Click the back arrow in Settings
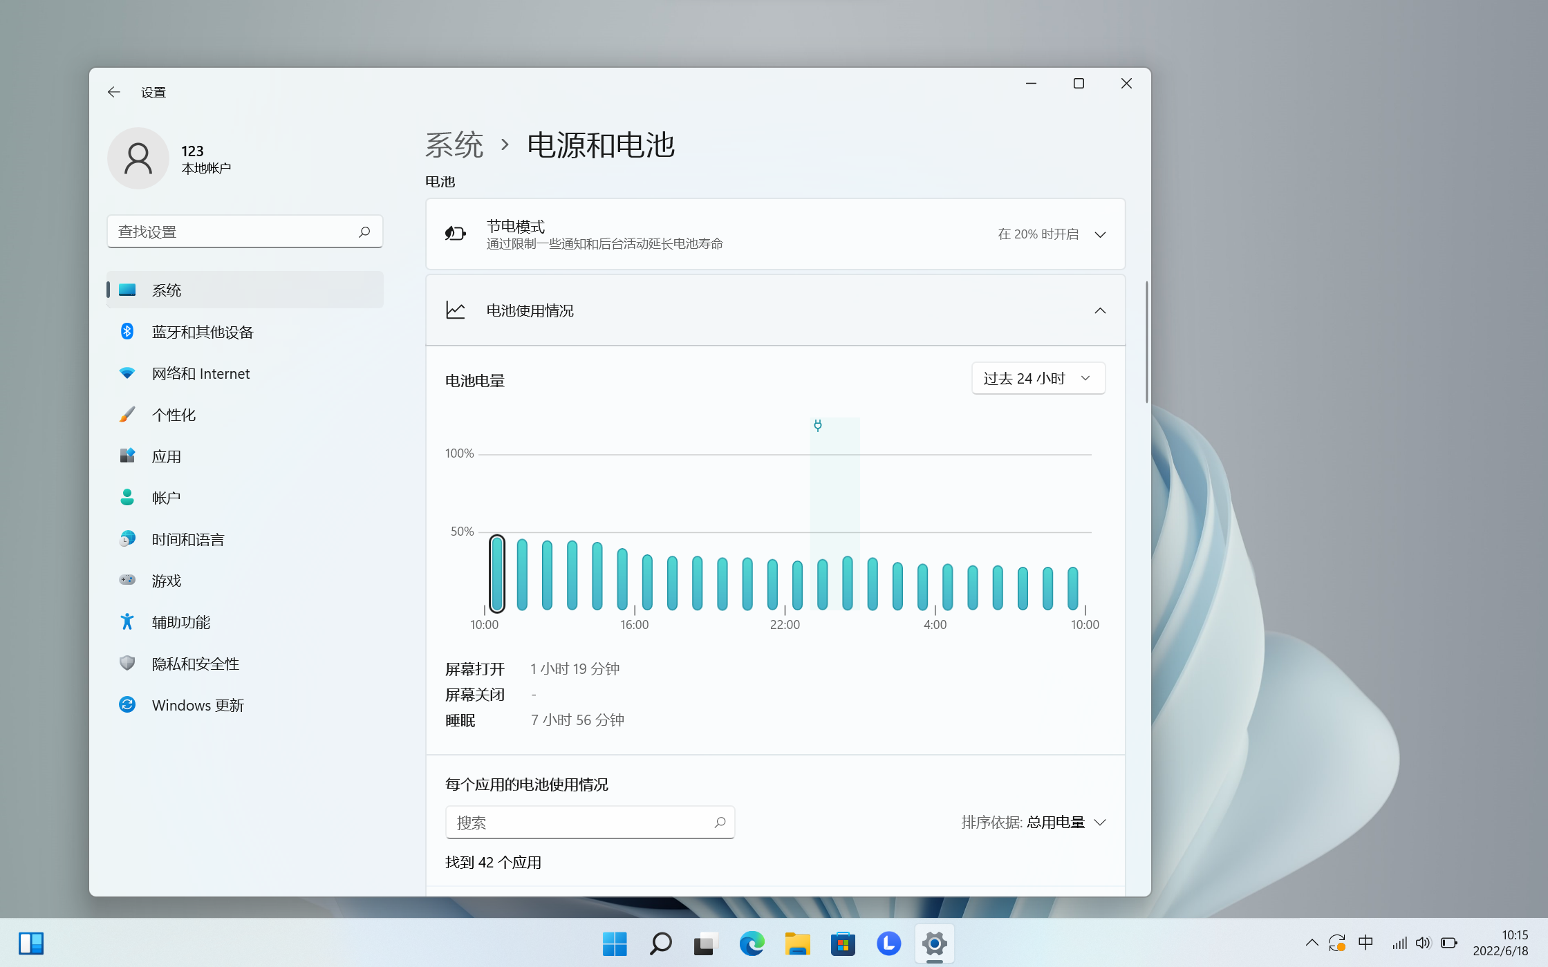Image resolution: width=1548 pixels, height=967 pixels. click(114, 92)
